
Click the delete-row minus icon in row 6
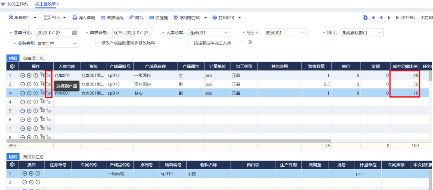22,120
